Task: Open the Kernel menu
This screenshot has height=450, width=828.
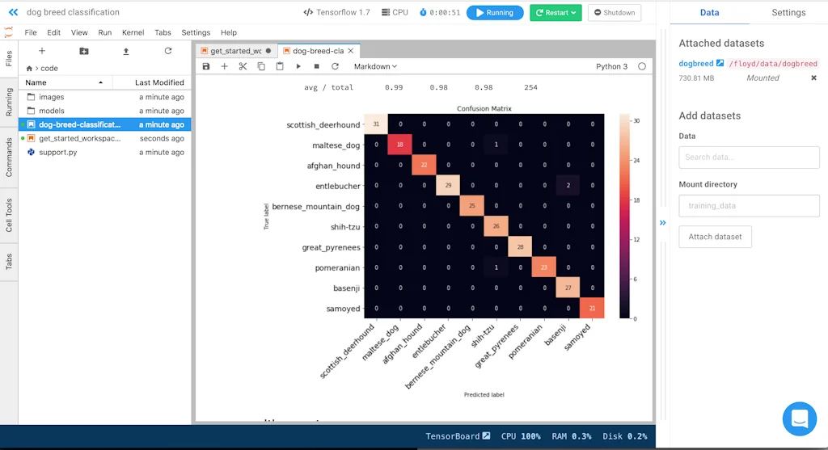Action: click(x=133, y=32)
